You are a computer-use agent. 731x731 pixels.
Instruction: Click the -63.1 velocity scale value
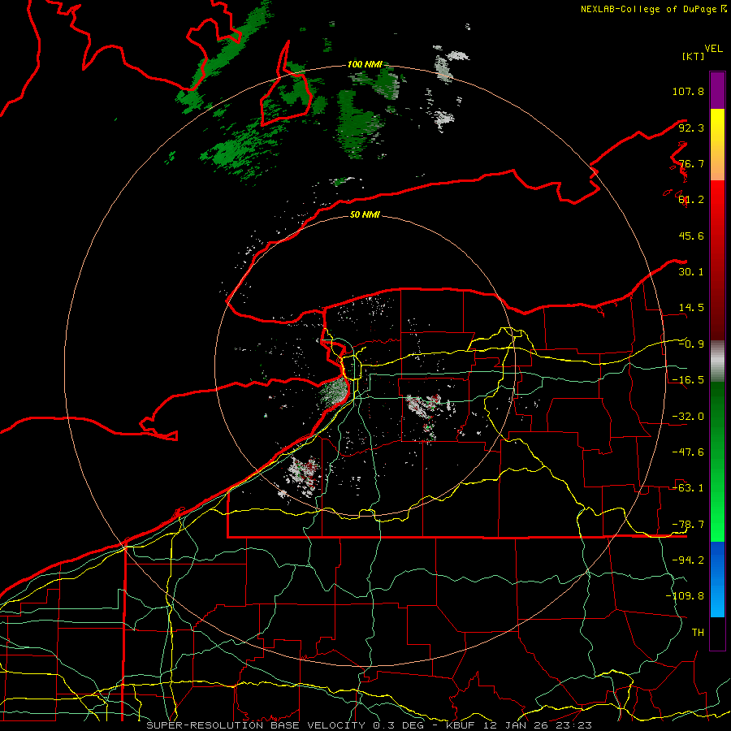click(x=688, y=488)
